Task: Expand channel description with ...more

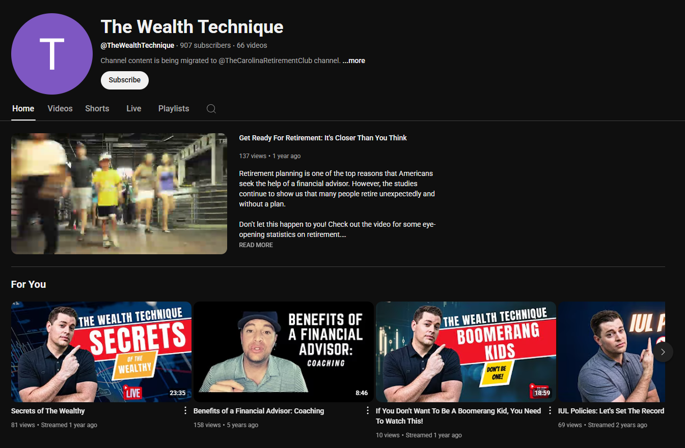Action: click(x=353, y=61)
